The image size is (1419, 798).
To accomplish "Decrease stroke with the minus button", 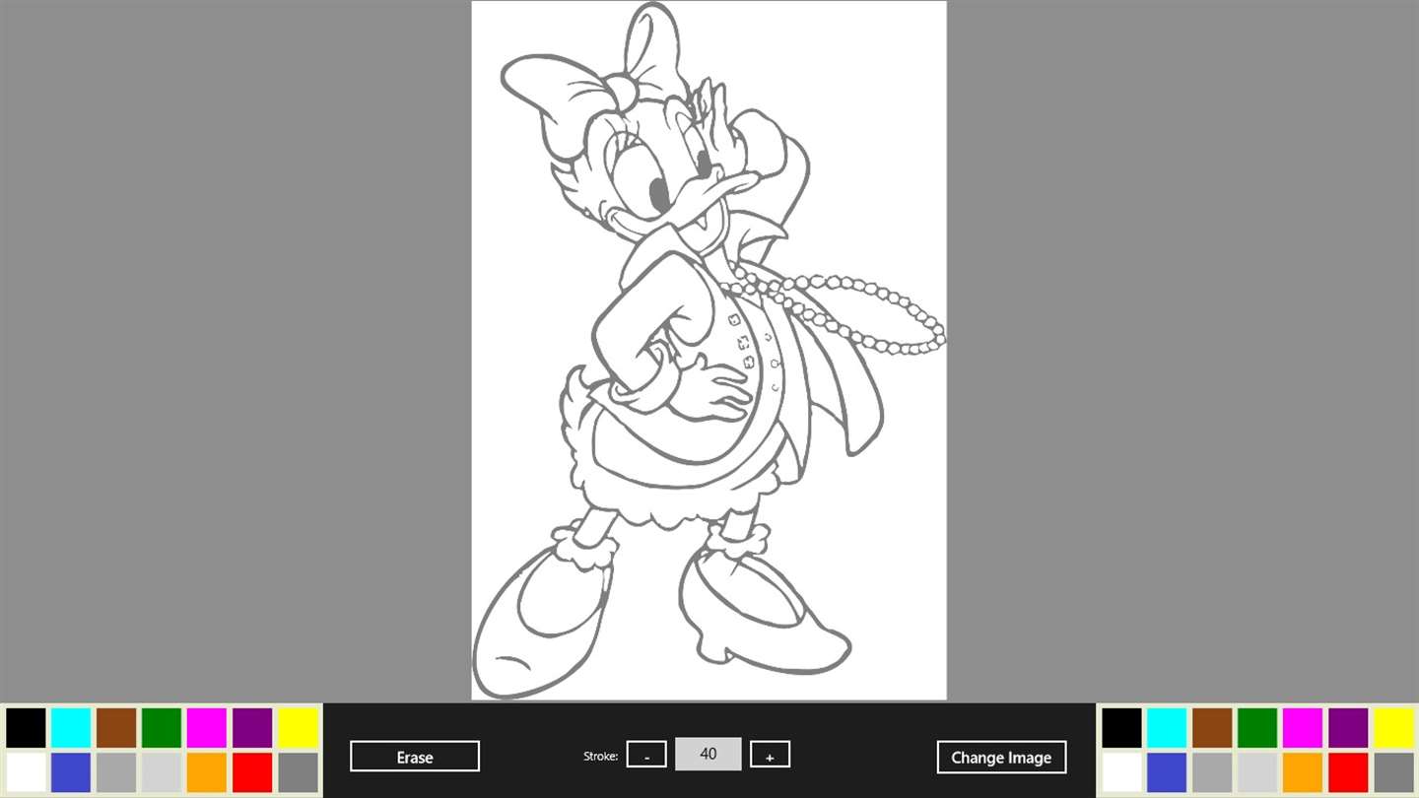I will pos(646,755).
